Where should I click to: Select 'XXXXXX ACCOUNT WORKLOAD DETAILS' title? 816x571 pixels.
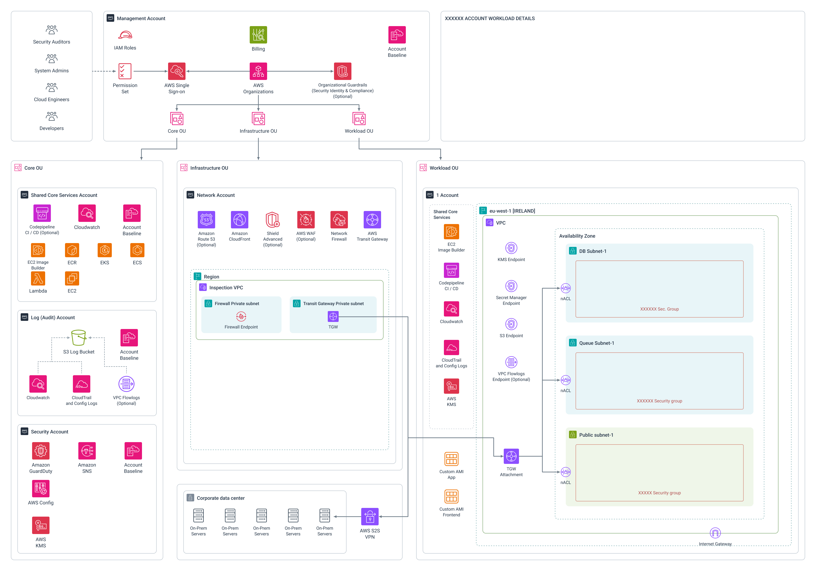(490, 18)
